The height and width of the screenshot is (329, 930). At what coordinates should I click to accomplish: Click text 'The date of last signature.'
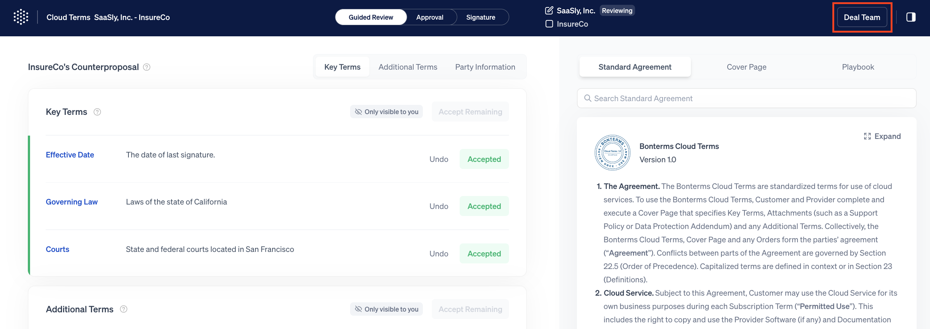tap(170, 155)
